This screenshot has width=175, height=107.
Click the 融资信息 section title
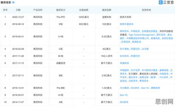pyautogui.click(x=6, y=2)
